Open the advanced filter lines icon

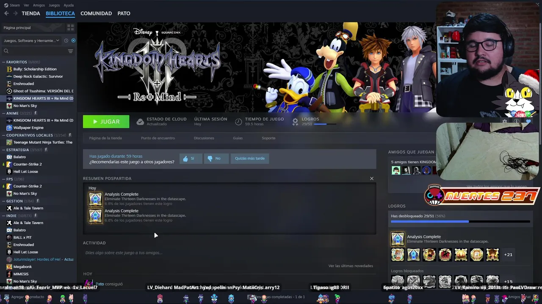click(70, 51)
